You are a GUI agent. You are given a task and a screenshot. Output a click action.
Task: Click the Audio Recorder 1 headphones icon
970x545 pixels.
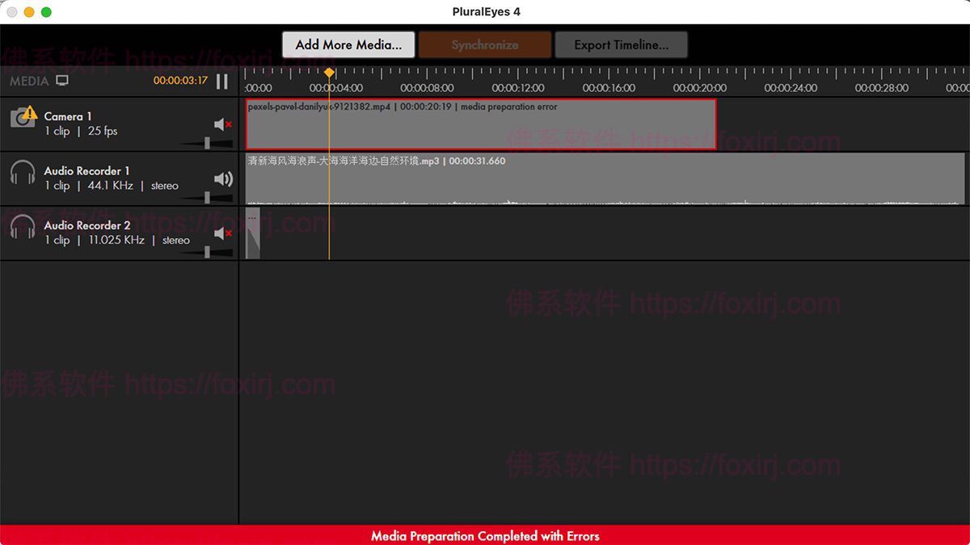click(23, 173)
